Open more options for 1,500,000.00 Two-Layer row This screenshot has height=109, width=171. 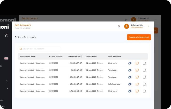coord(144,77)
